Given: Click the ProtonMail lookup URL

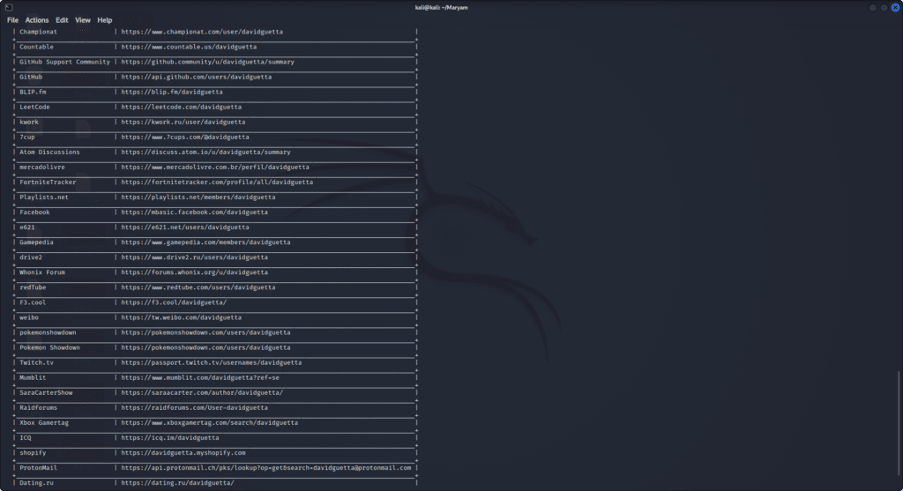Looking at the screenshot, I should [x=266, y=467].
